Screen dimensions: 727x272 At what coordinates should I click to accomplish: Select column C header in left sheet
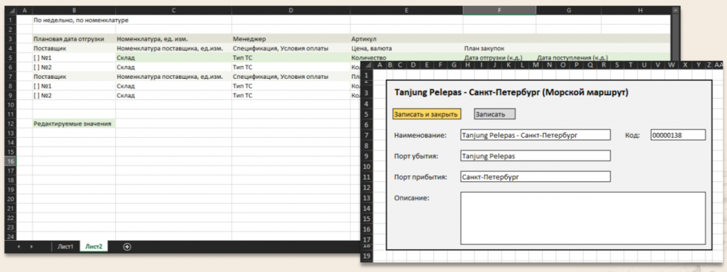coord(174,11)
